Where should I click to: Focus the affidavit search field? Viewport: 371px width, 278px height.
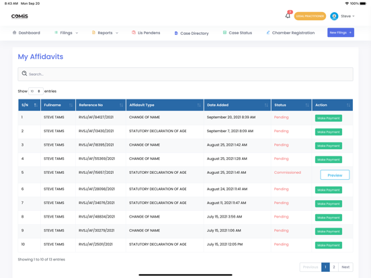185,74
